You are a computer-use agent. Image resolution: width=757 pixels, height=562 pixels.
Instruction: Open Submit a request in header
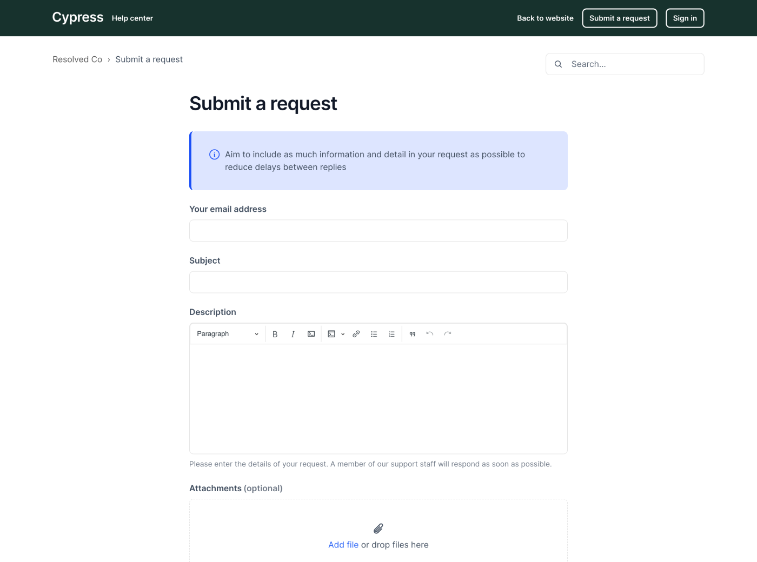click(619, 18)
